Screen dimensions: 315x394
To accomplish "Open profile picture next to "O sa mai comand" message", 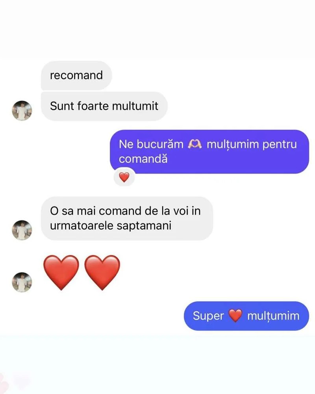I will coord(22,230).
